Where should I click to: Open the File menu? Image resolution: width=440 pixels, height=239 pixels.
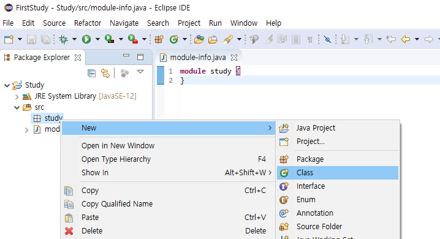pyautogui.click(x=8, y=23)
